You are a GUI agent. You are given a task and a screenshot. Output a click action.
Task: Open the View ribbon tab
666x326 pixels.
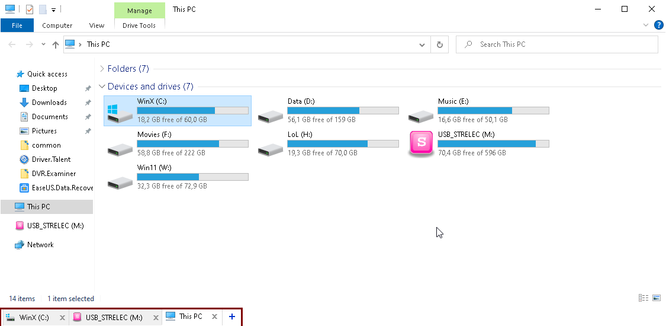click(x=96, y=25)
